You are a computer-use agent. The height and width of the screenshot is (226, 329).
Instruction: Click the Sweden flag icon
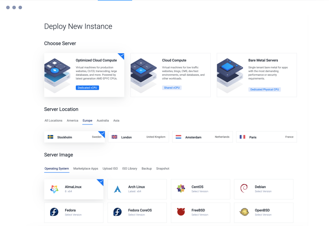point(50,137)
